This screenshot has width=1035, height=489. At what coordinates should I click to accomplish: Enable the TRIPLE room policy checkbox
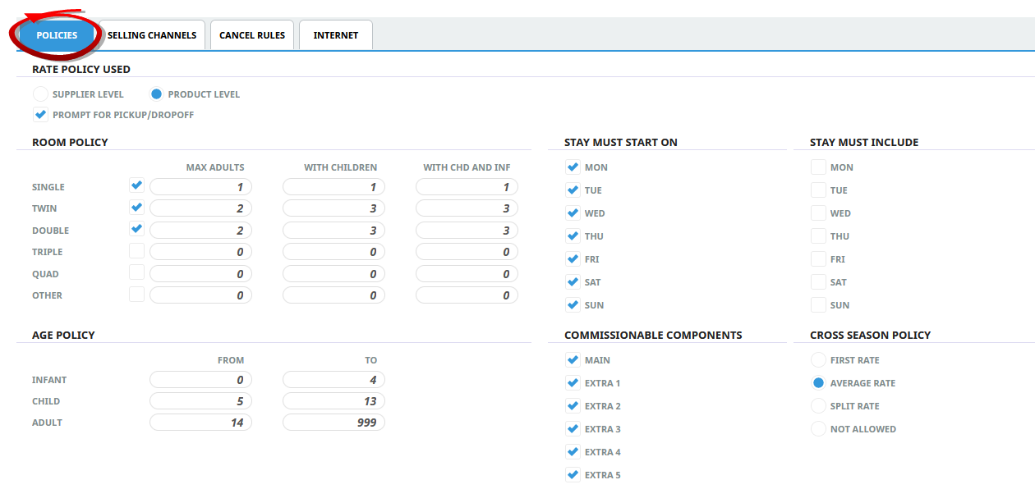pyautogui.click(x=136, y=250)
